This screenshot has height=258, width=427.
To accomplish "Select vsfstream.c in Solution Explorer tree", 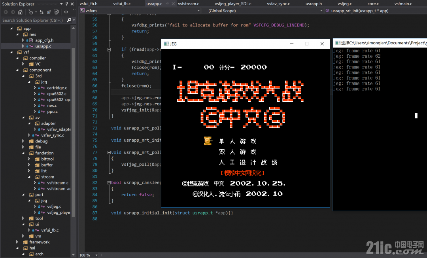I will tap(58, 182).
